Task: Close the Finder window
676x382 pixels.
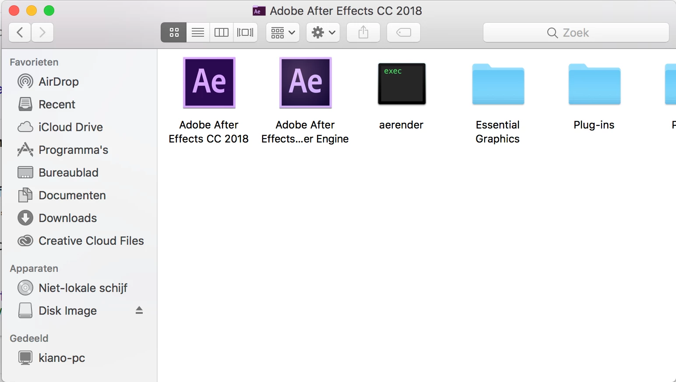Action: 14,10
